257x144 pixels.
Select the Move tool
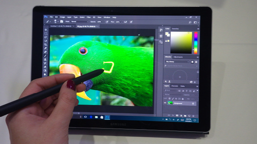pyautogui.click(x=46, y=30)
